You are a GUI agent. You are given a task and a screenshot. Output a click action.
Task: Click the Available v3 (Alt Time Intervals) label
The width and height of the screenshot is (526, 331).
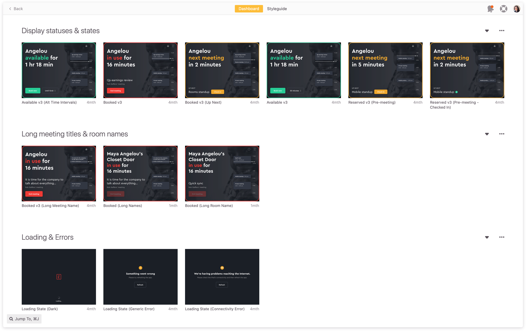pyautogui.click(x=49, y=102)
